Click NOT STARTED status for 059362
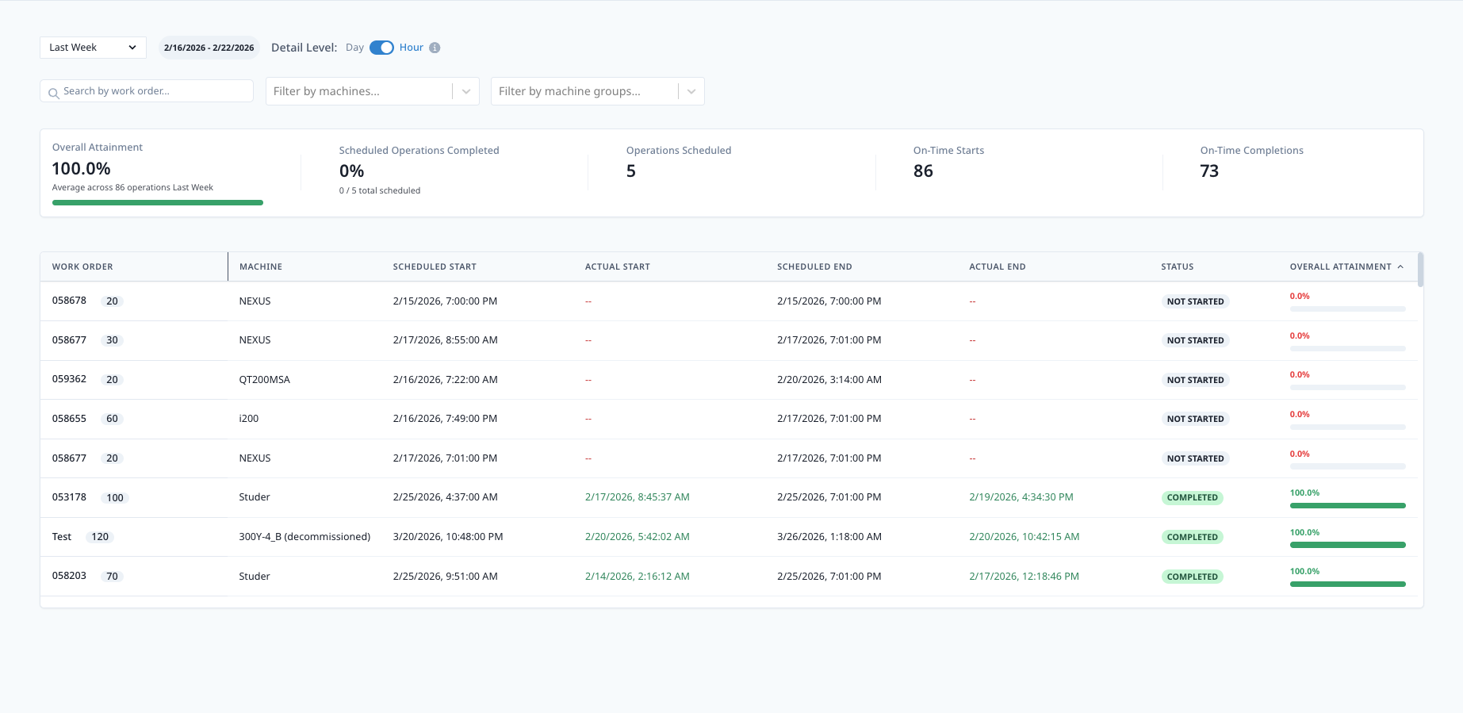1463x713 pixels. (1195, 380)
